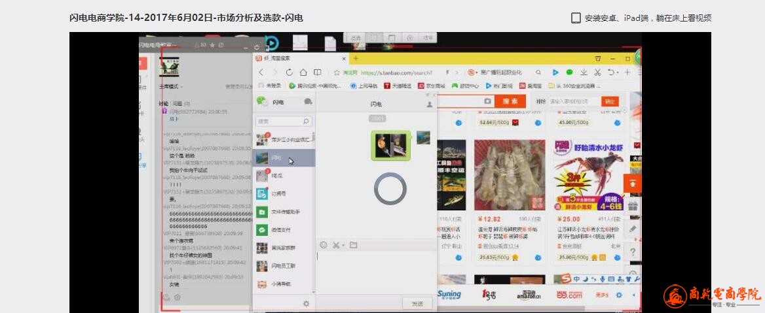Open the sent image in 闪电 chat

click(391, 145)
